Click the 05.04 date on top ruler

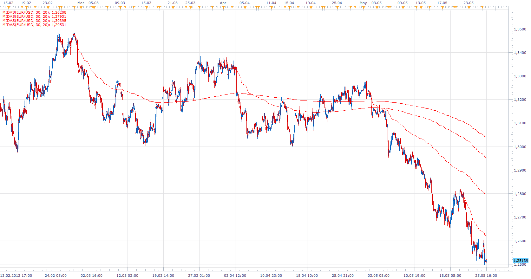(245, 3)
